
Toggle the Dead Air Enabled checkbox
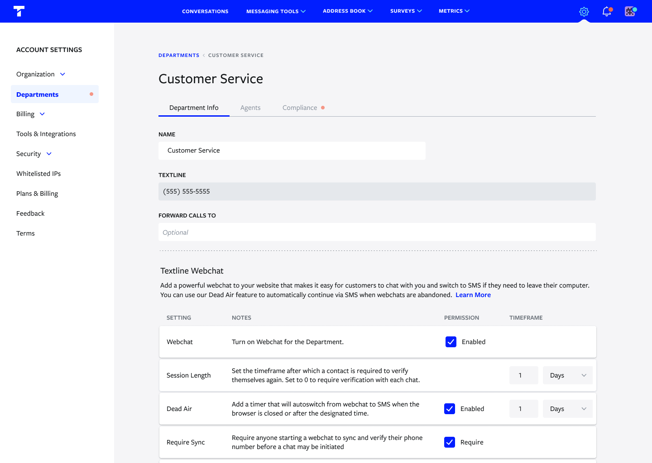point(450,409)
